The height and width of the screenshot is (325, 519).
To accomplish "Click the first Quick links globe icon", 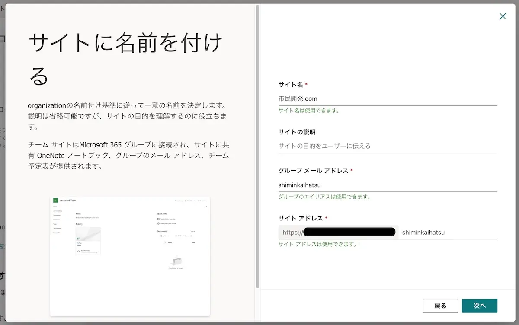I will coord(159,219).
